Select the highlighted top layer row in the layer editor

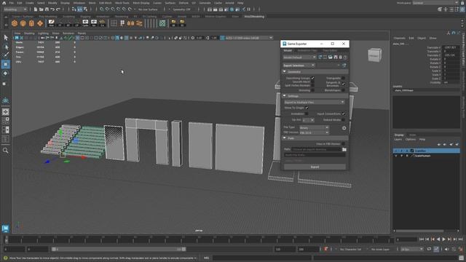pyautogui.click(x=427, y=151)
